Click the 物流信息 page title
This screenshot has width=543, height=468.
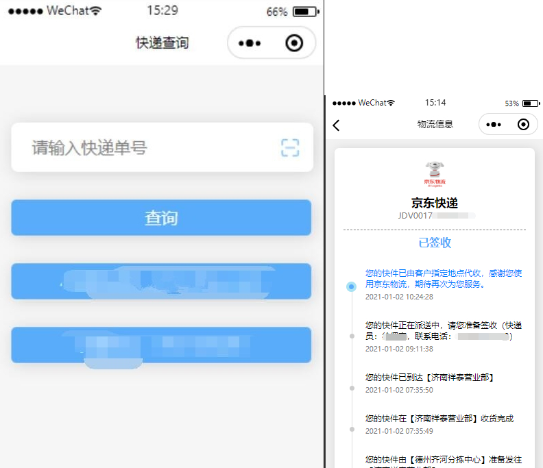tap(435, 124)
